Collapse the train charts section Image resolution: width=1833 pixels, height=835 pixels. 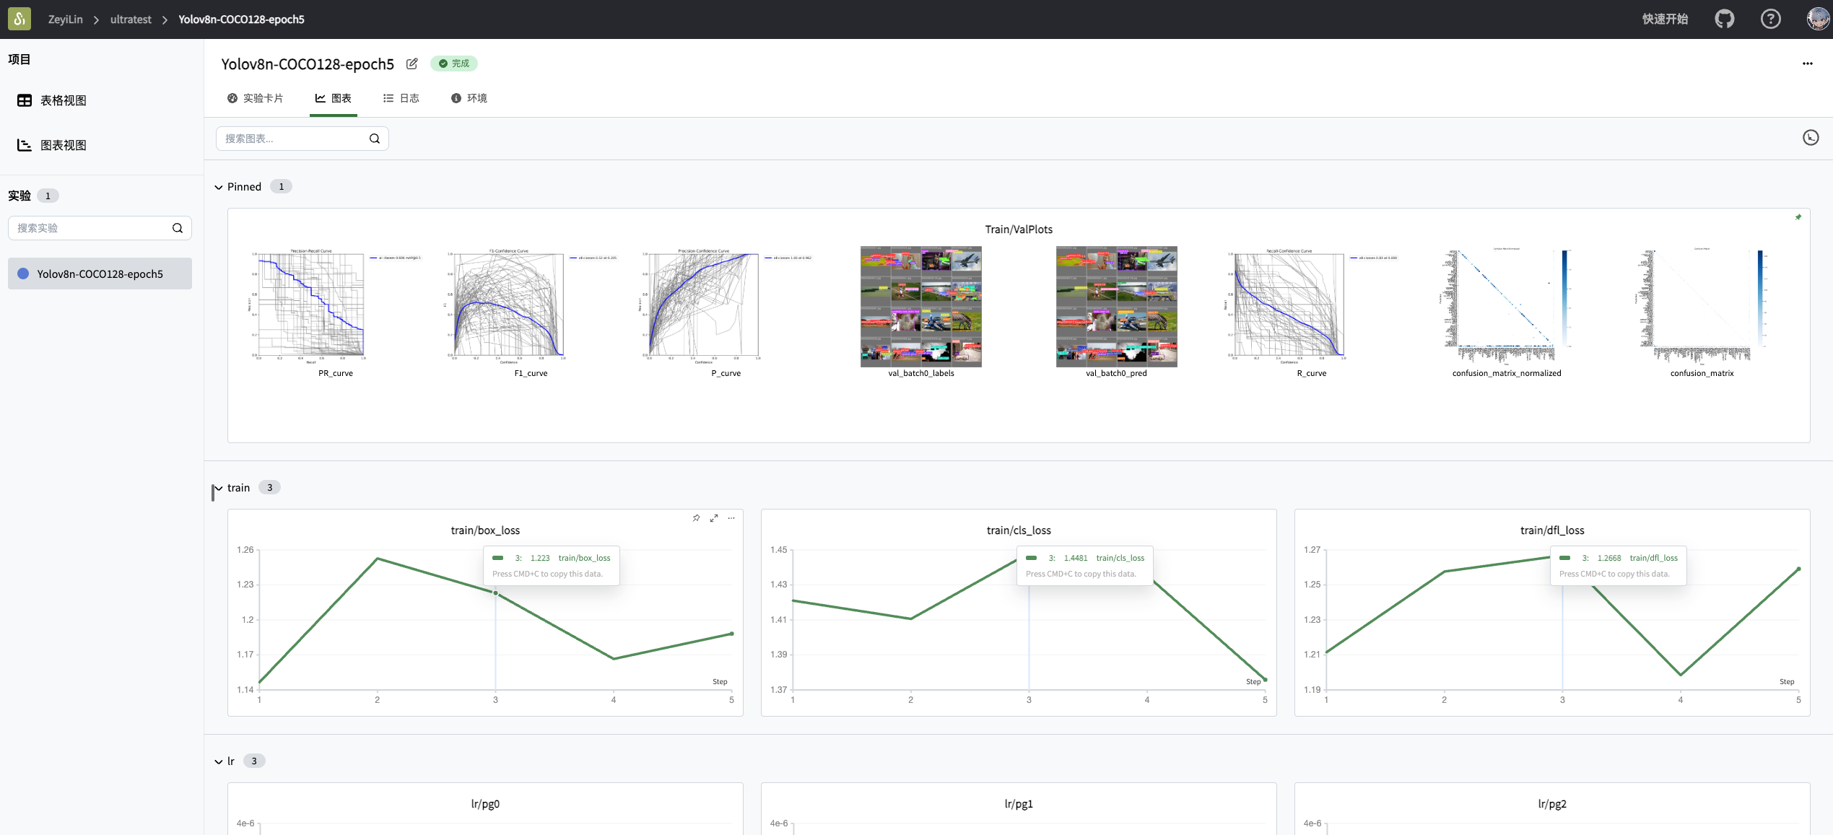218,488
